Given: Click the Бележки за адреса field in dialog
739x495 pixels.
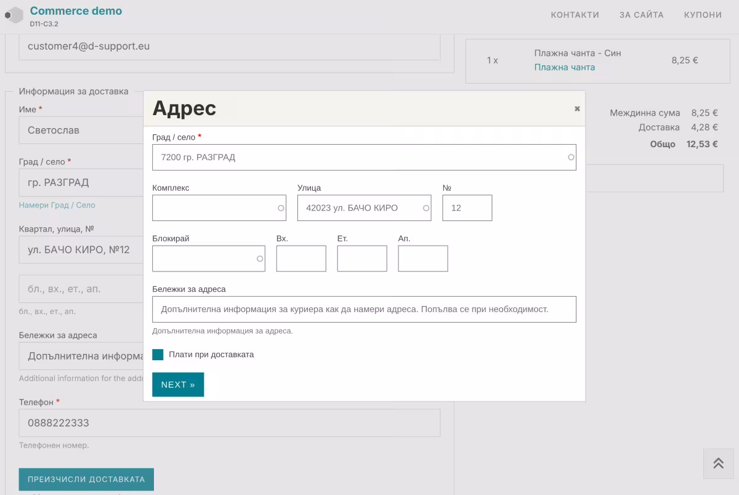Looking at the screenshot, I should point(364,309).
